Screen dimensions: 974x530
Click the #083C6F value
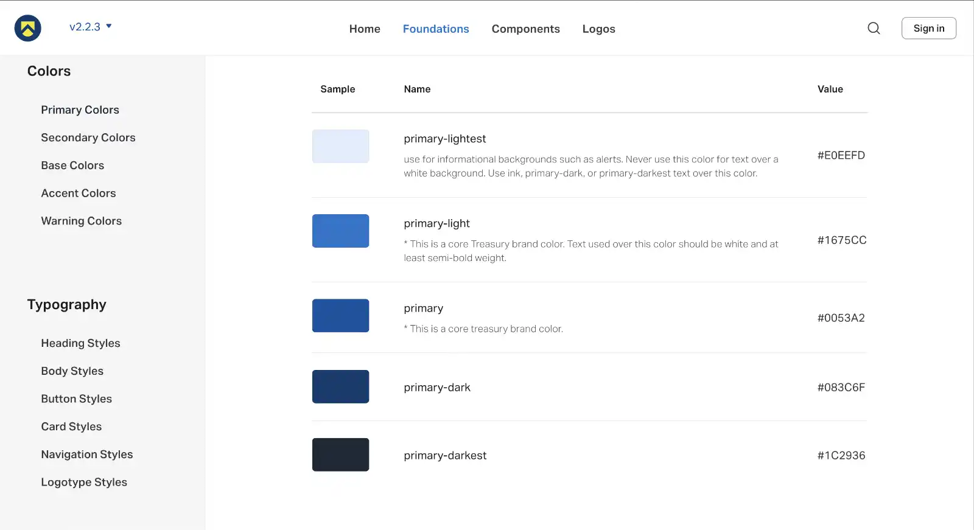(x=841, y=387)
